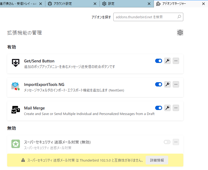Image resolution: width=208 pixels, height=170 pixels.
Task: Click the ImportExportTools NG extension icon
Action: click(x=16, y=86)
